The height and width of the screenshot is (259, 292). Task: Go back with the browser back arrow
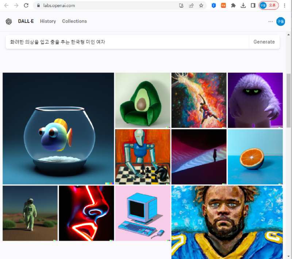(x=6, y=5)
